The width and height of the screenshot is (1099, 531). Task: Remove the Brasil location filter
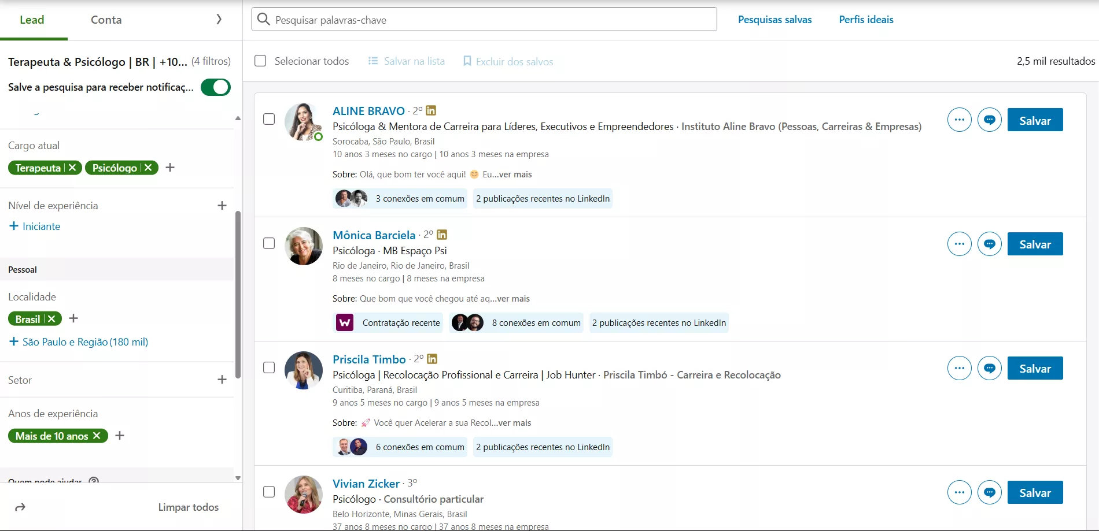pos(52,319)
